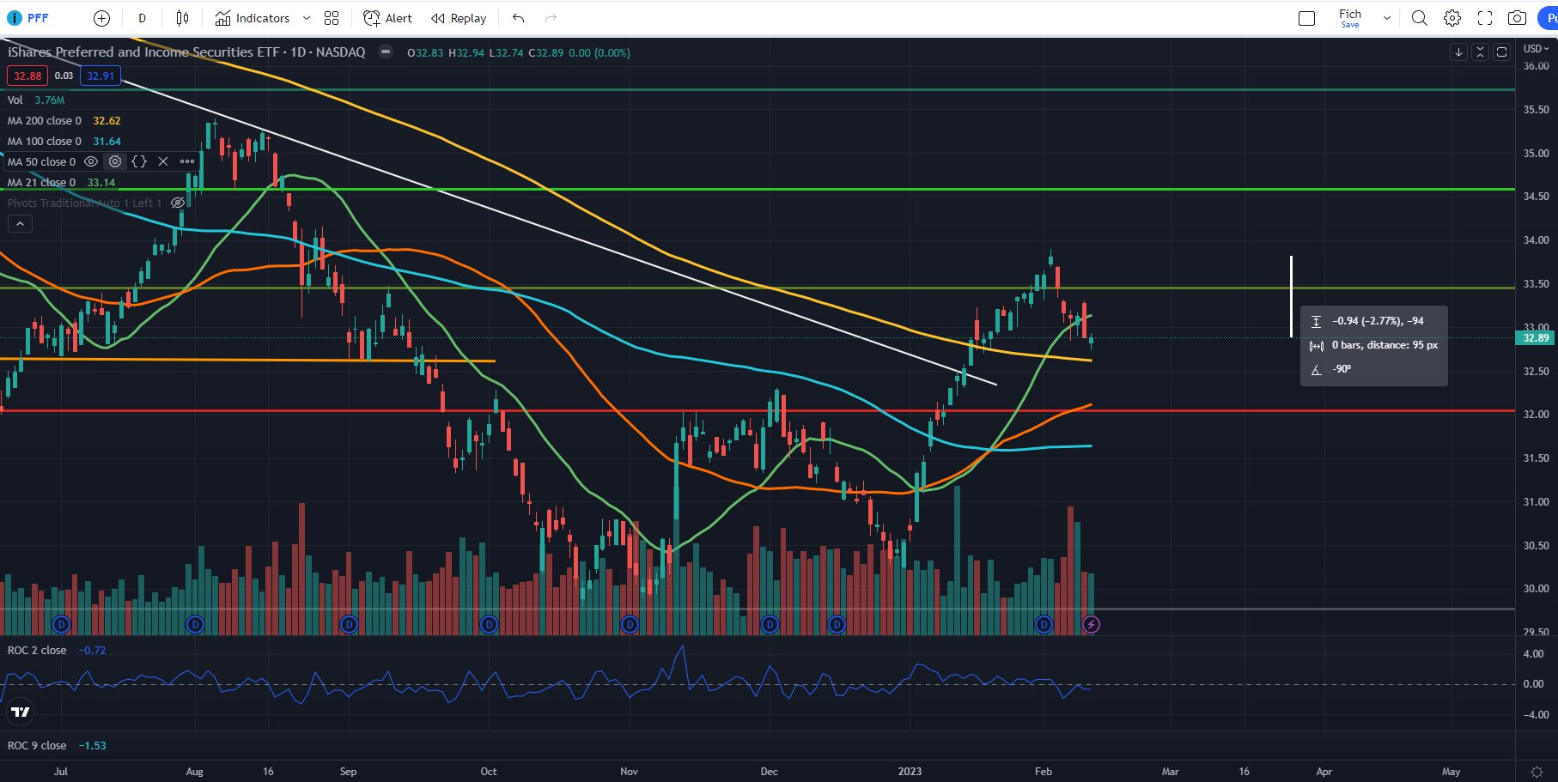Screen dimensions: 1558x782
Task: Click the red 32.88 sell price box
Action: point(27,76)
